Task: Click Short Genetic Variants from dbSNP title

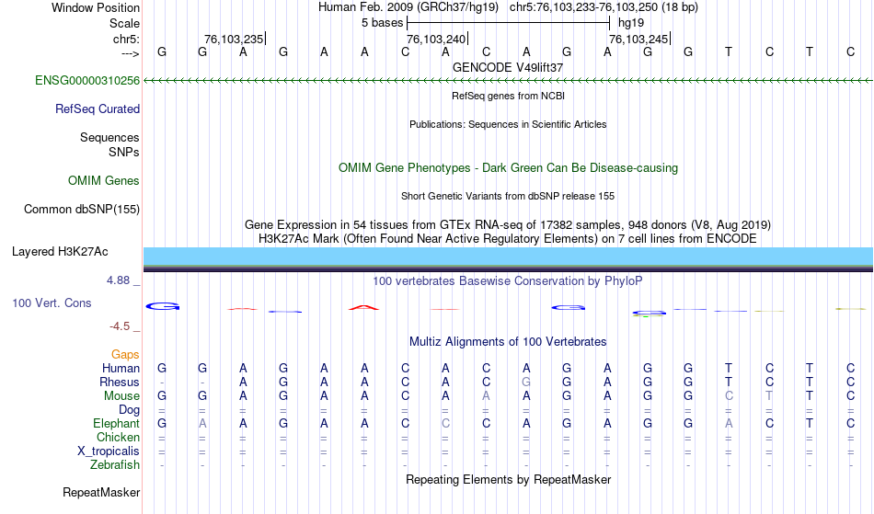Action: pyautogui.click(x=508, y=196)
